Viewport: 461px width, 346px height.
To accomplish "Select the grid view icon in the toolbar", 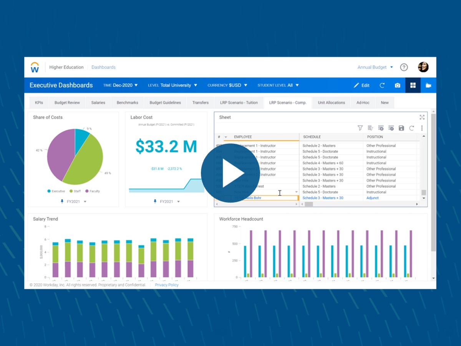I will 413,85.
